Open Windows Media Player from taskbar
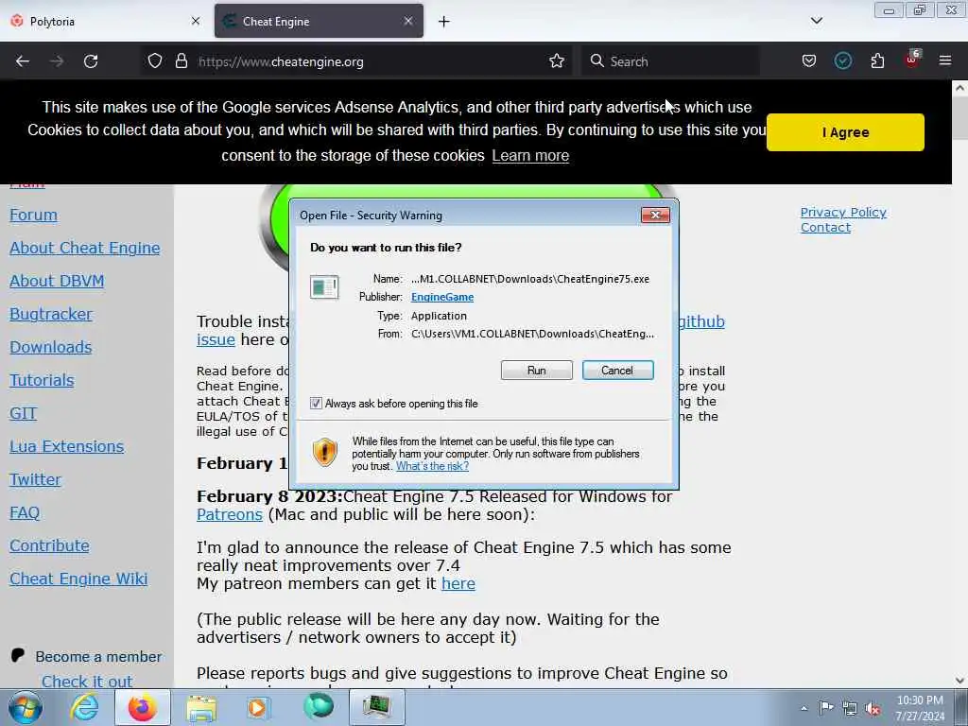The height and width of the screenshot is (726, 968). [x=258, y=708]
